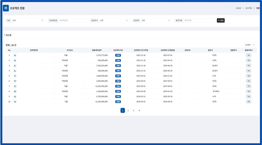Go to next page with the arrow icon

tap(139, 111)
